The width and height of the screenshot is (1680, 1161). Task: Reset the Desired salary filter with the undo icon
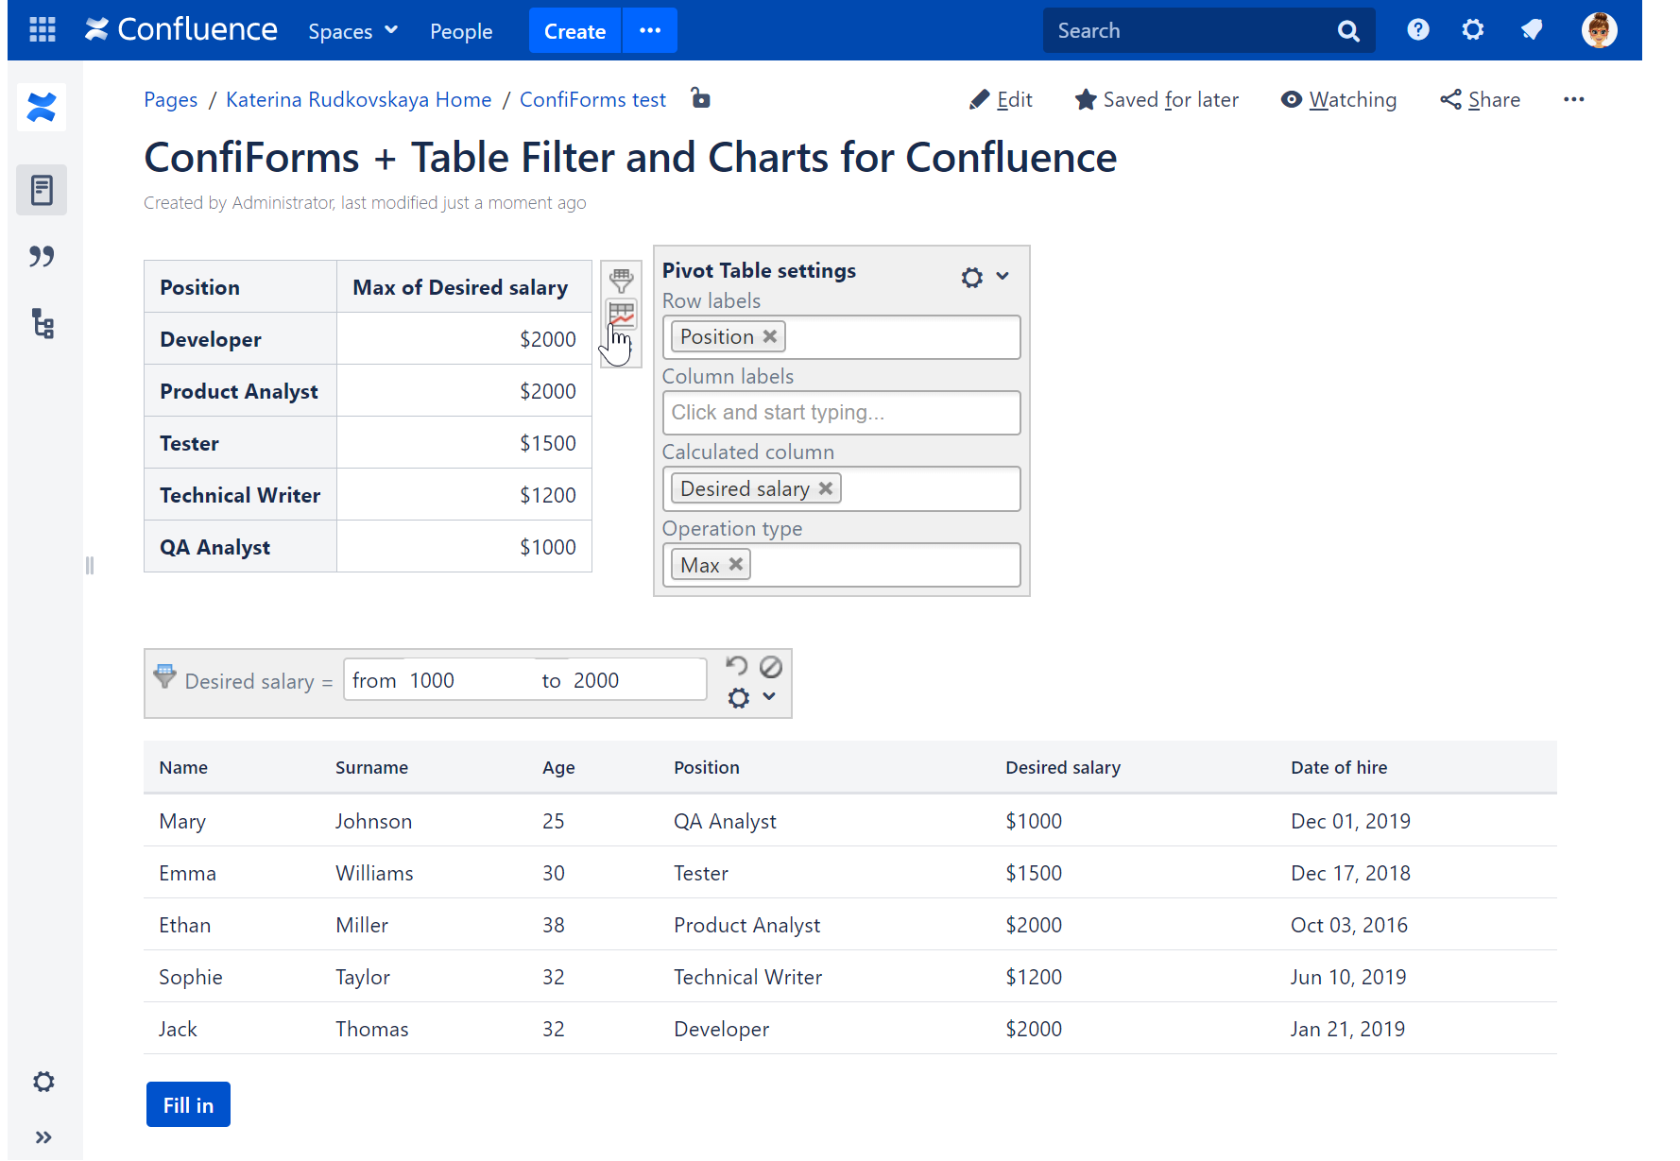737,666
